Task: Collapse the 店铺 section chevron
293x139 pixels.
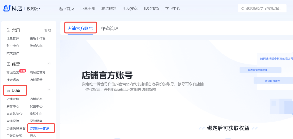Action: pyautogui.click(x=49, y=90)
